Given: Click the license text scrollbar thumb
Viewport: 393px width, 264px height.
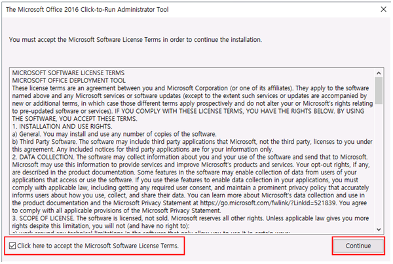Looking at the screenshot, I should [379, 90].
